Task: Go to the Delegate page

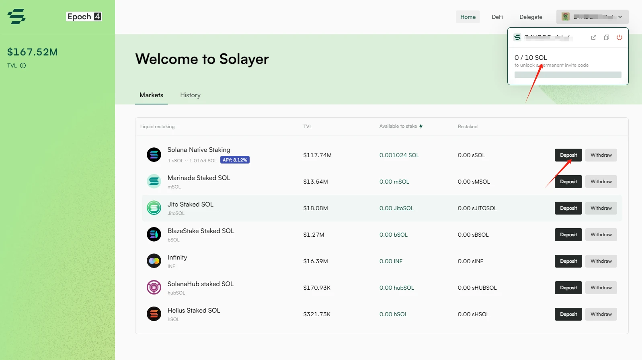Action: 531,17
